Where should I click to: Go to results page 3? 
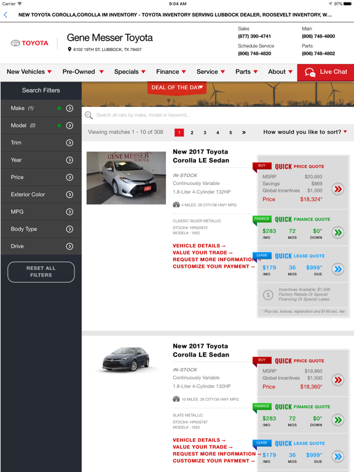[205, 133]
